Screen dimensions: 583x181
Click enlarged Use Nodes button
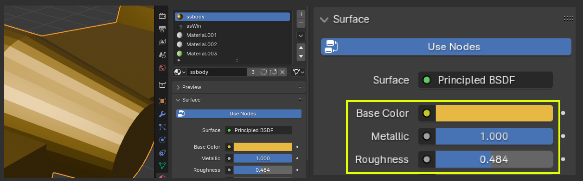[446, 47]
